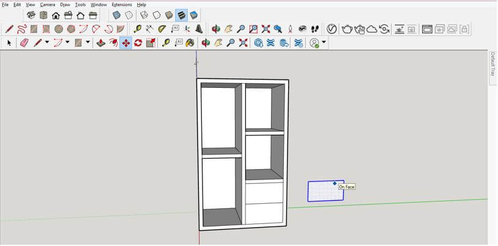Open the Draw menu
Screen dimensions: 498x246
65,5
